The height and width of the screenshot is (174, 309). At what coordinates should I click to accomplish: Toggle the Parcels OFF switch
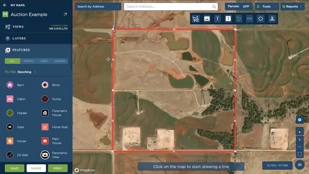click(239, 6)
